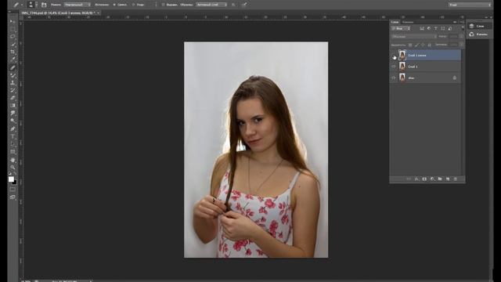The image size is (501, 282).
Task: Filter layers by smart object icon
Action: click(x=450, y=28)
